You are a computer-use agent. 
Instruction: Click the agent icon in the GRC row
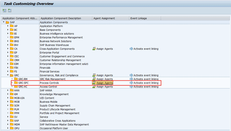click(x=94, y=75)
